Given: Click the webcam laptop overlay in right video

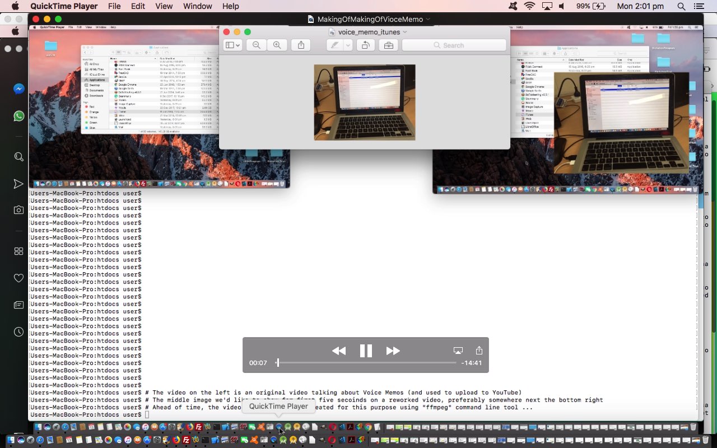Looking at the screenshot, I should coord(622,123).
